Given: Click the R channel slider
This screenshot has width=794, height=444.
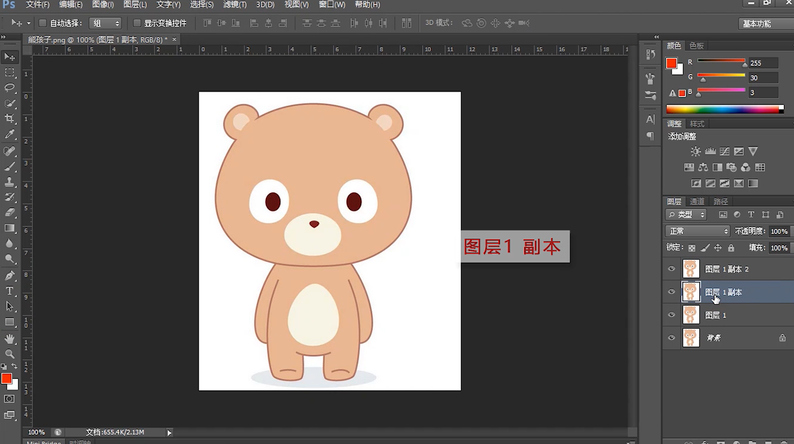Looking at the screenshot, I should click(x=721, y=62).
